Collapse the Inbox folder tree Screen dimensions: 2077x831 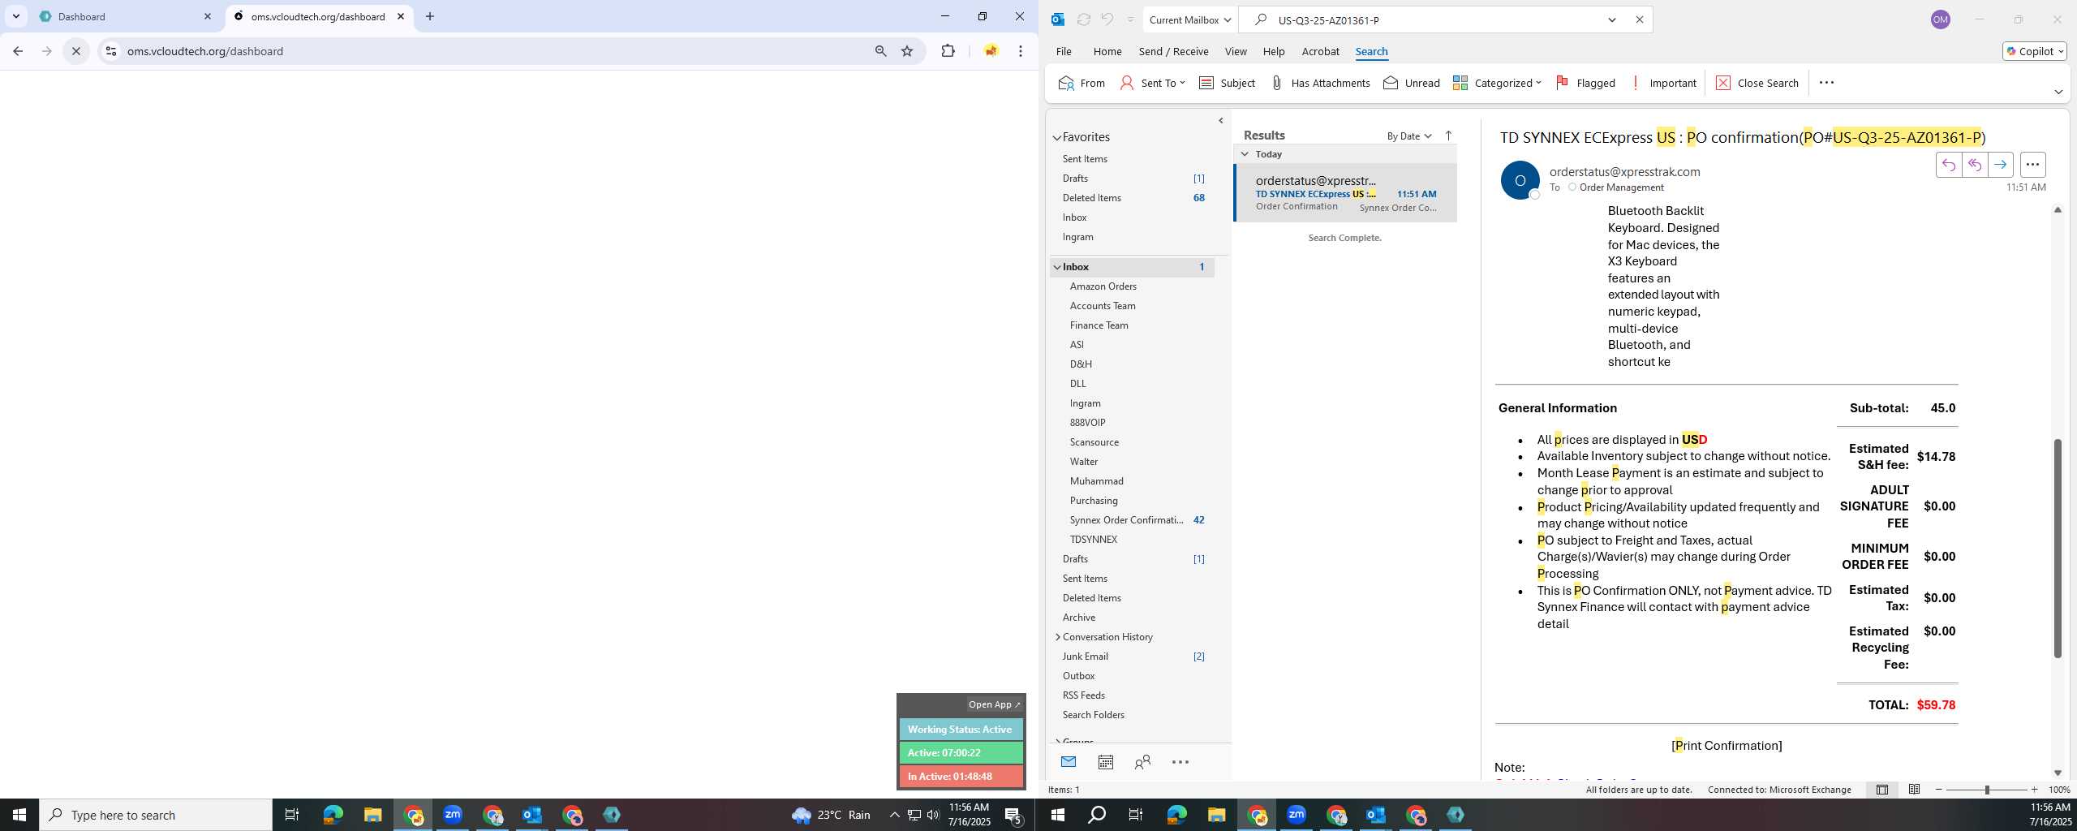[1057, 267]
